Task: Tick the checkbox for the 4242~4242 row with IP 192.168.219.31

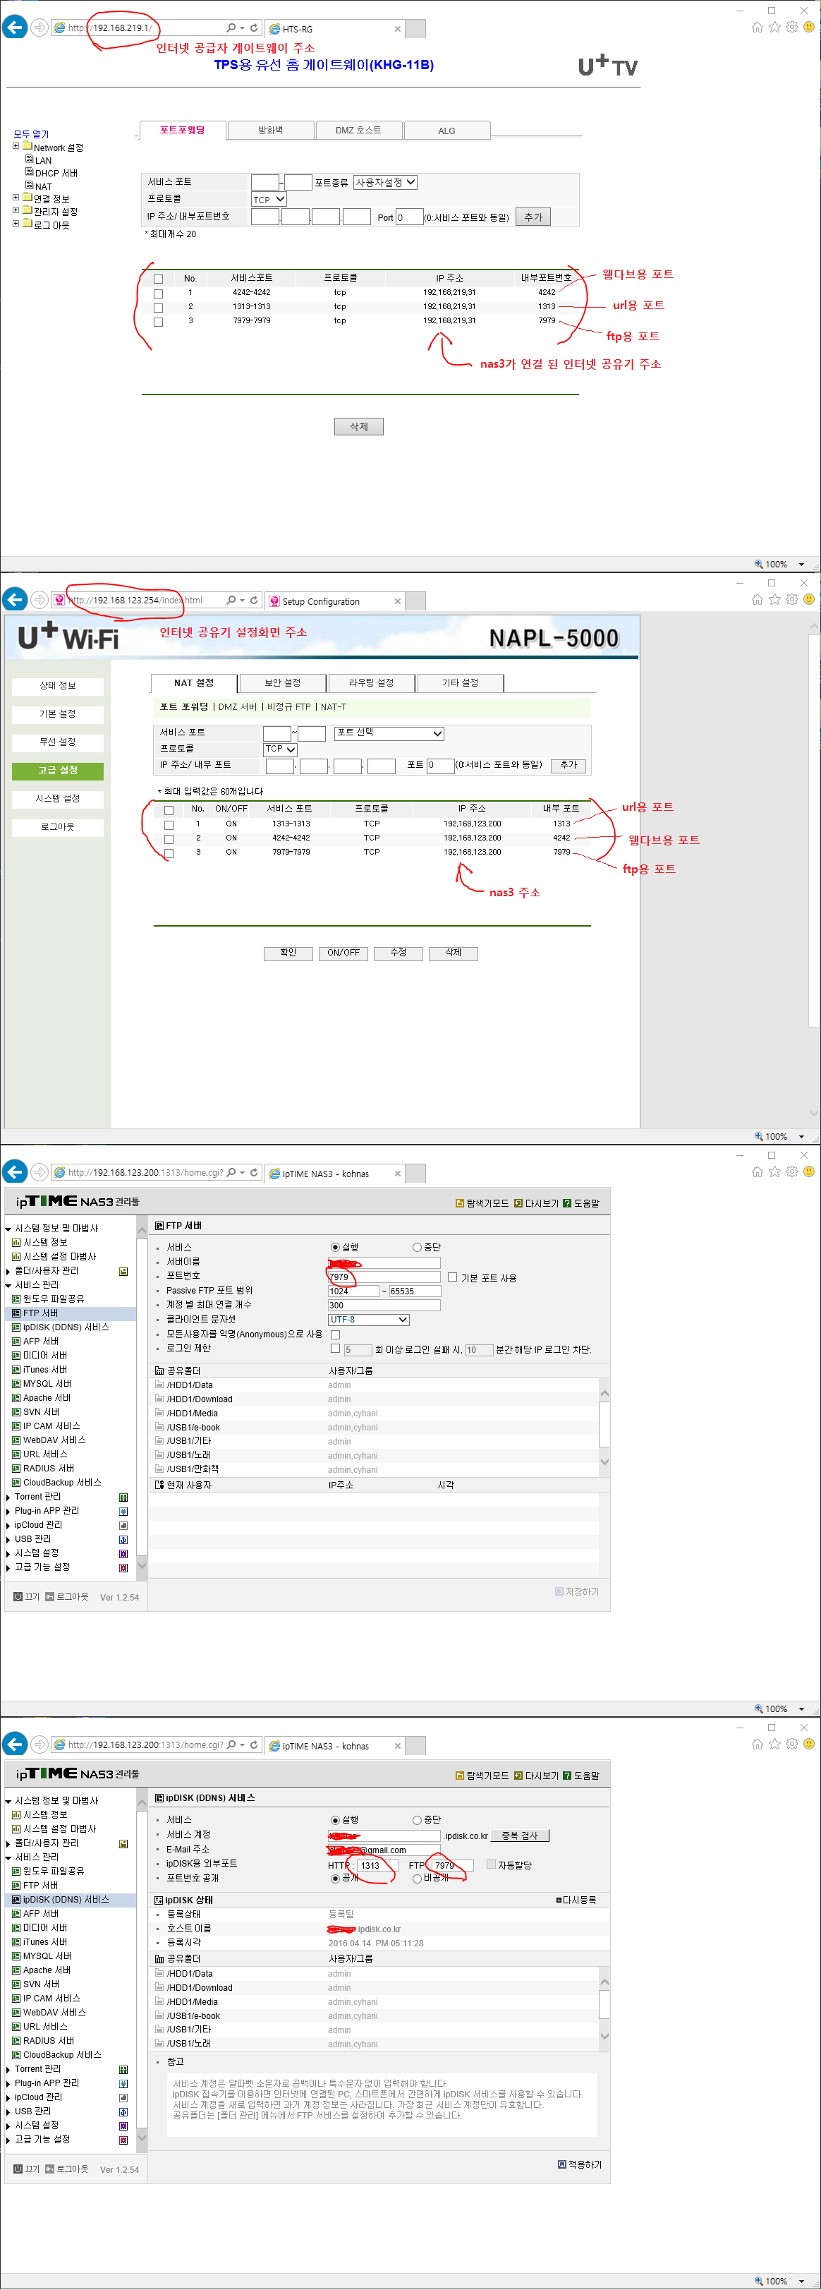Action: pos(158,294)
